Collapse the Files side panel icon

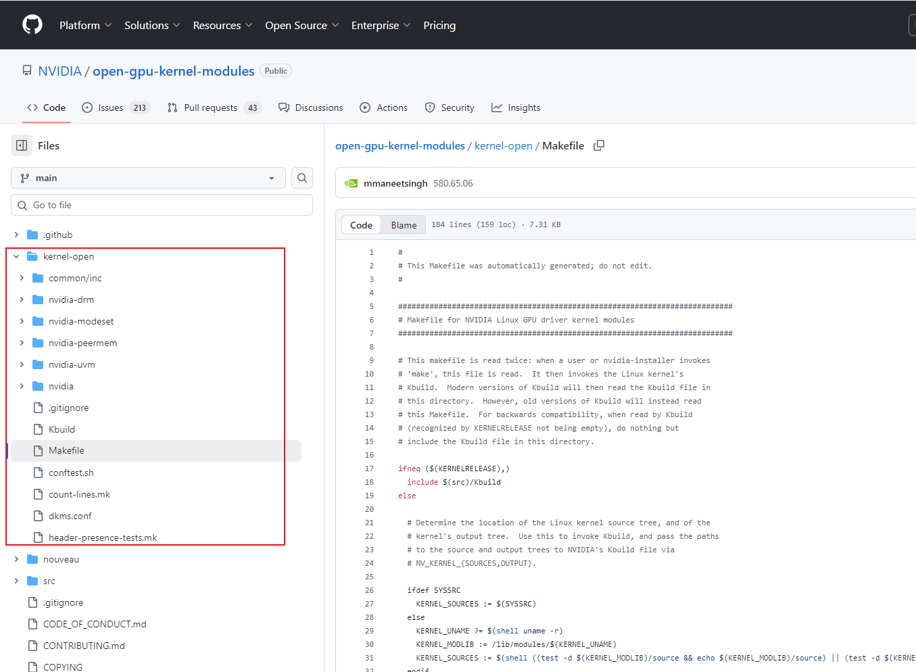(x=22, y=145)
